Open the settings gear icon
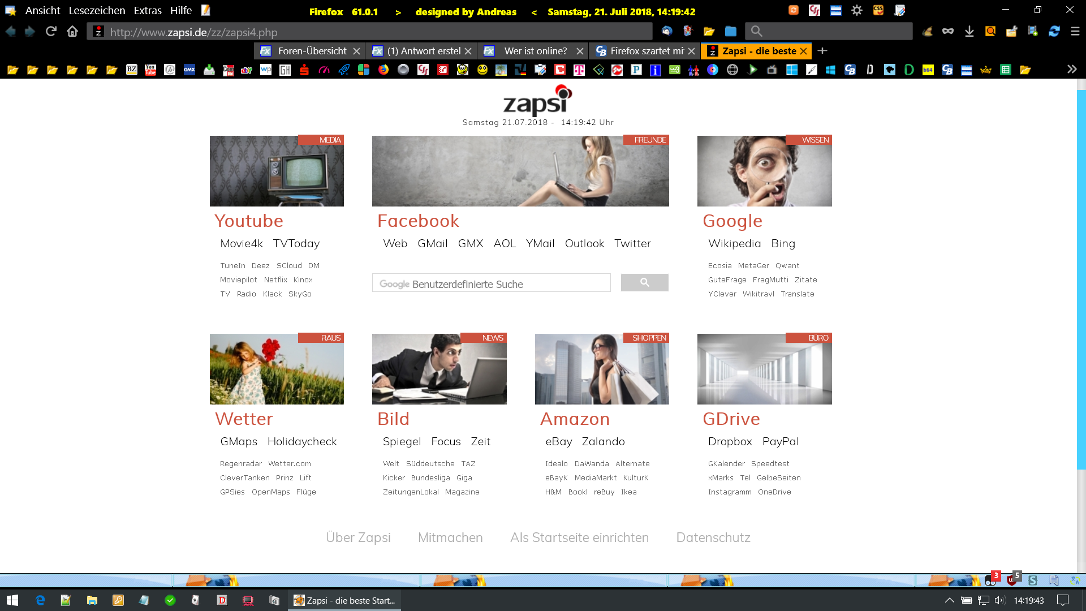The width and height of the screenshot is (1086, 611). pos(857,10)
